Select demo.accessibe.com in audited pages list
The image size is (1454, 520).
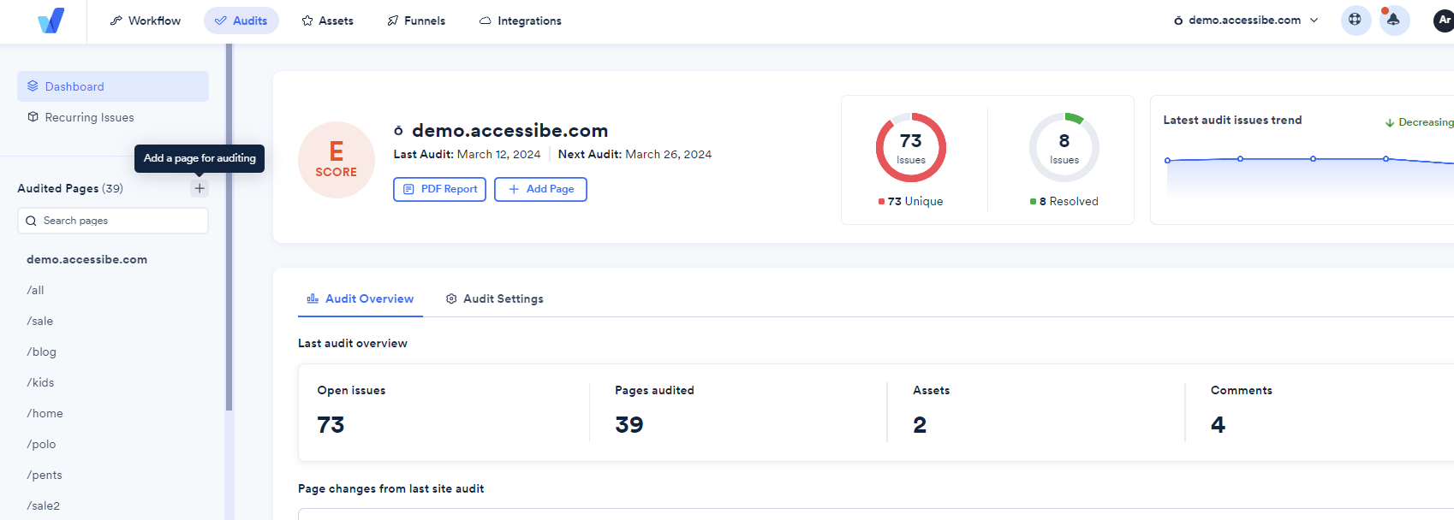pos(86,259)
